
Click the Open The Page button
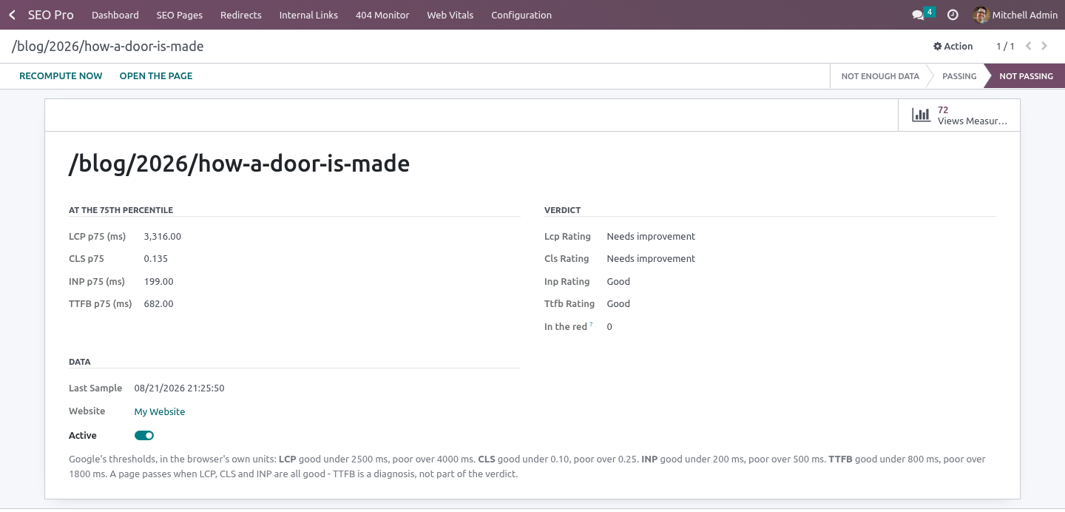[156, 75]
